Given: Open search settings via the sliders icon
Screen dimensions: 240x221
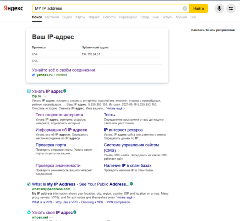Looking at the screenshot, I should click(x=231, y=8).
